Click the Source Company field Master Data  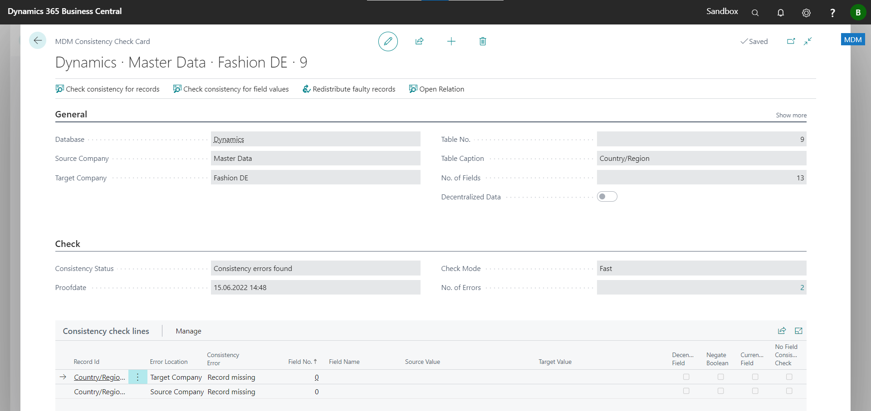(316, 158)
